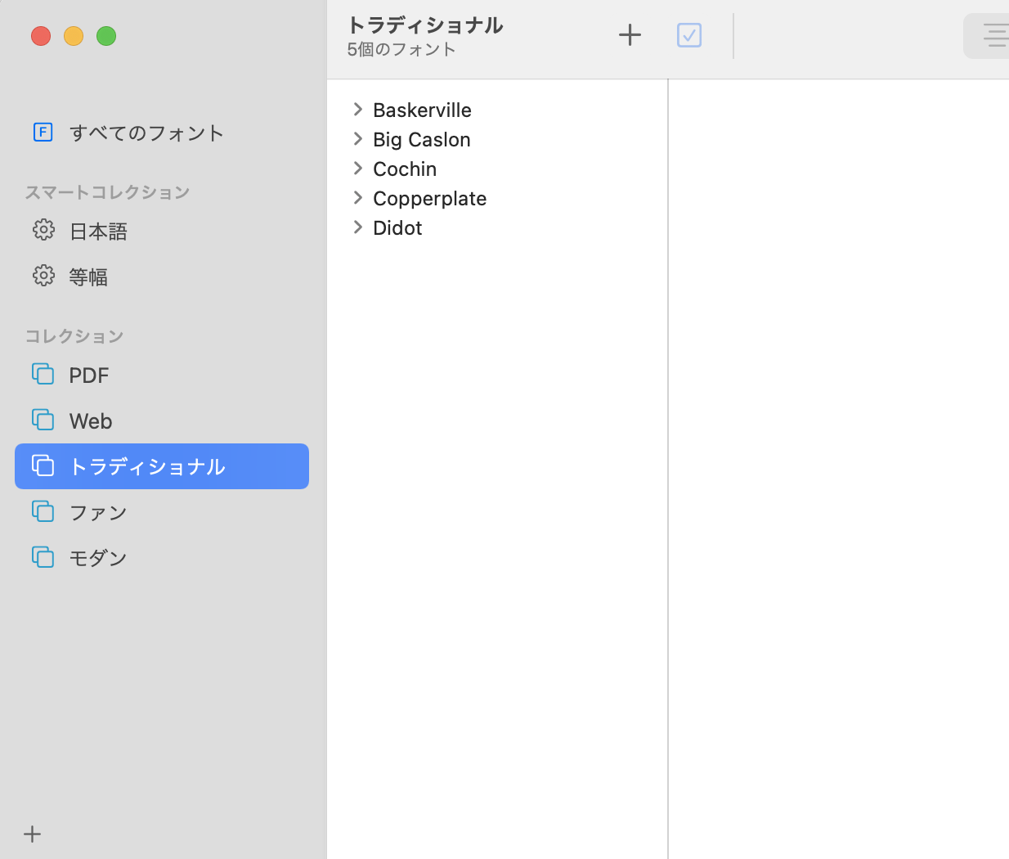Toggle the enable/disable font checkbox button

[689, 35]
